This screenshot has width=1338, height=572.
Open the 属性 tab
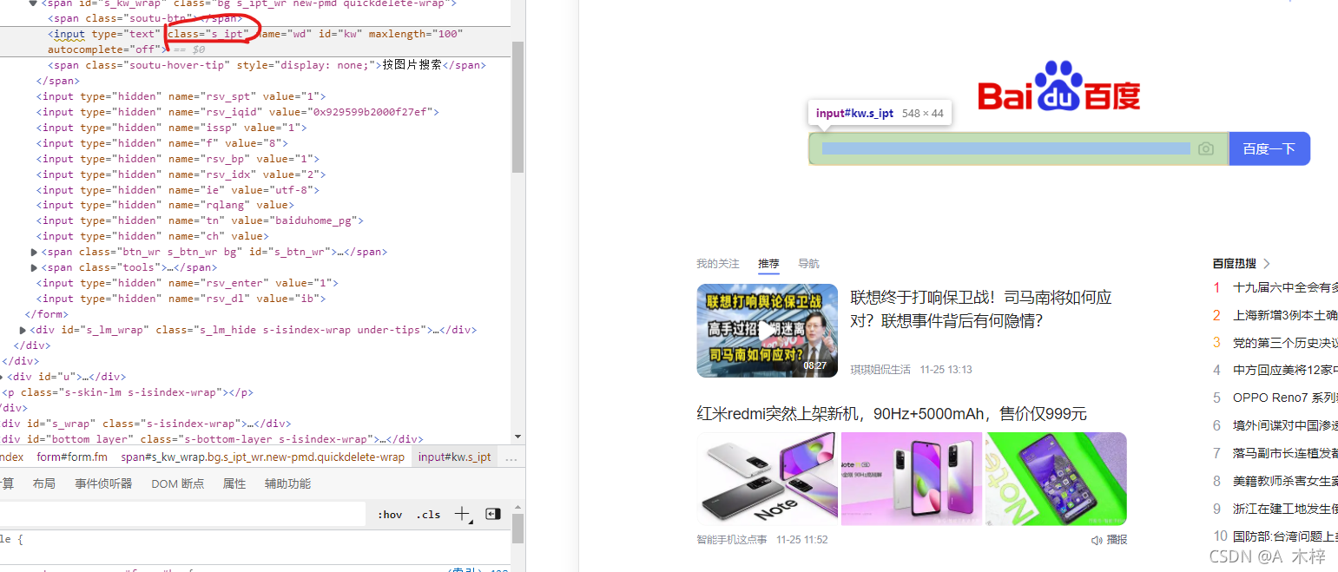(234, 483)
